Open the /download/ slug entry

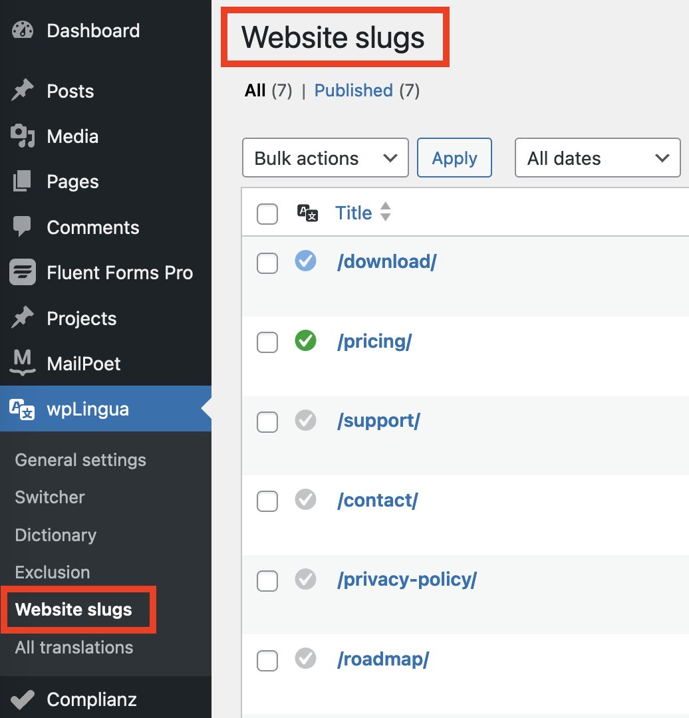[386, 261]
